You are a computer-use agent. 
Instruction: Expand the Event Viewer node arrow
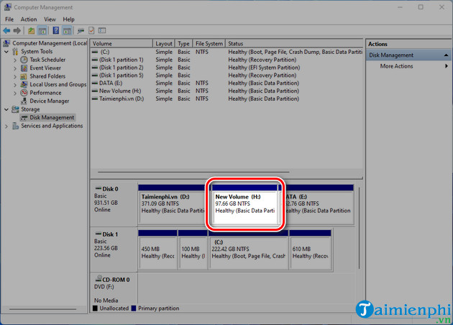[15, 68]
